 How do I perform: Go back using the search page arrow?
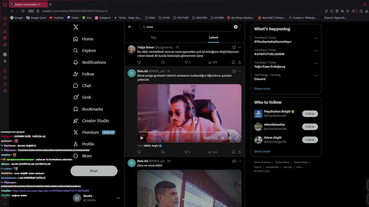(x=130, y=27)
